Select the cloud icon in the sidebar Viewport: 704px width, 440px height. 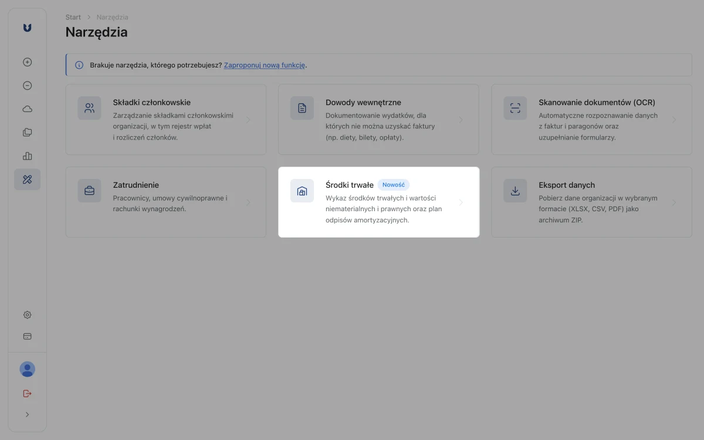27,109
